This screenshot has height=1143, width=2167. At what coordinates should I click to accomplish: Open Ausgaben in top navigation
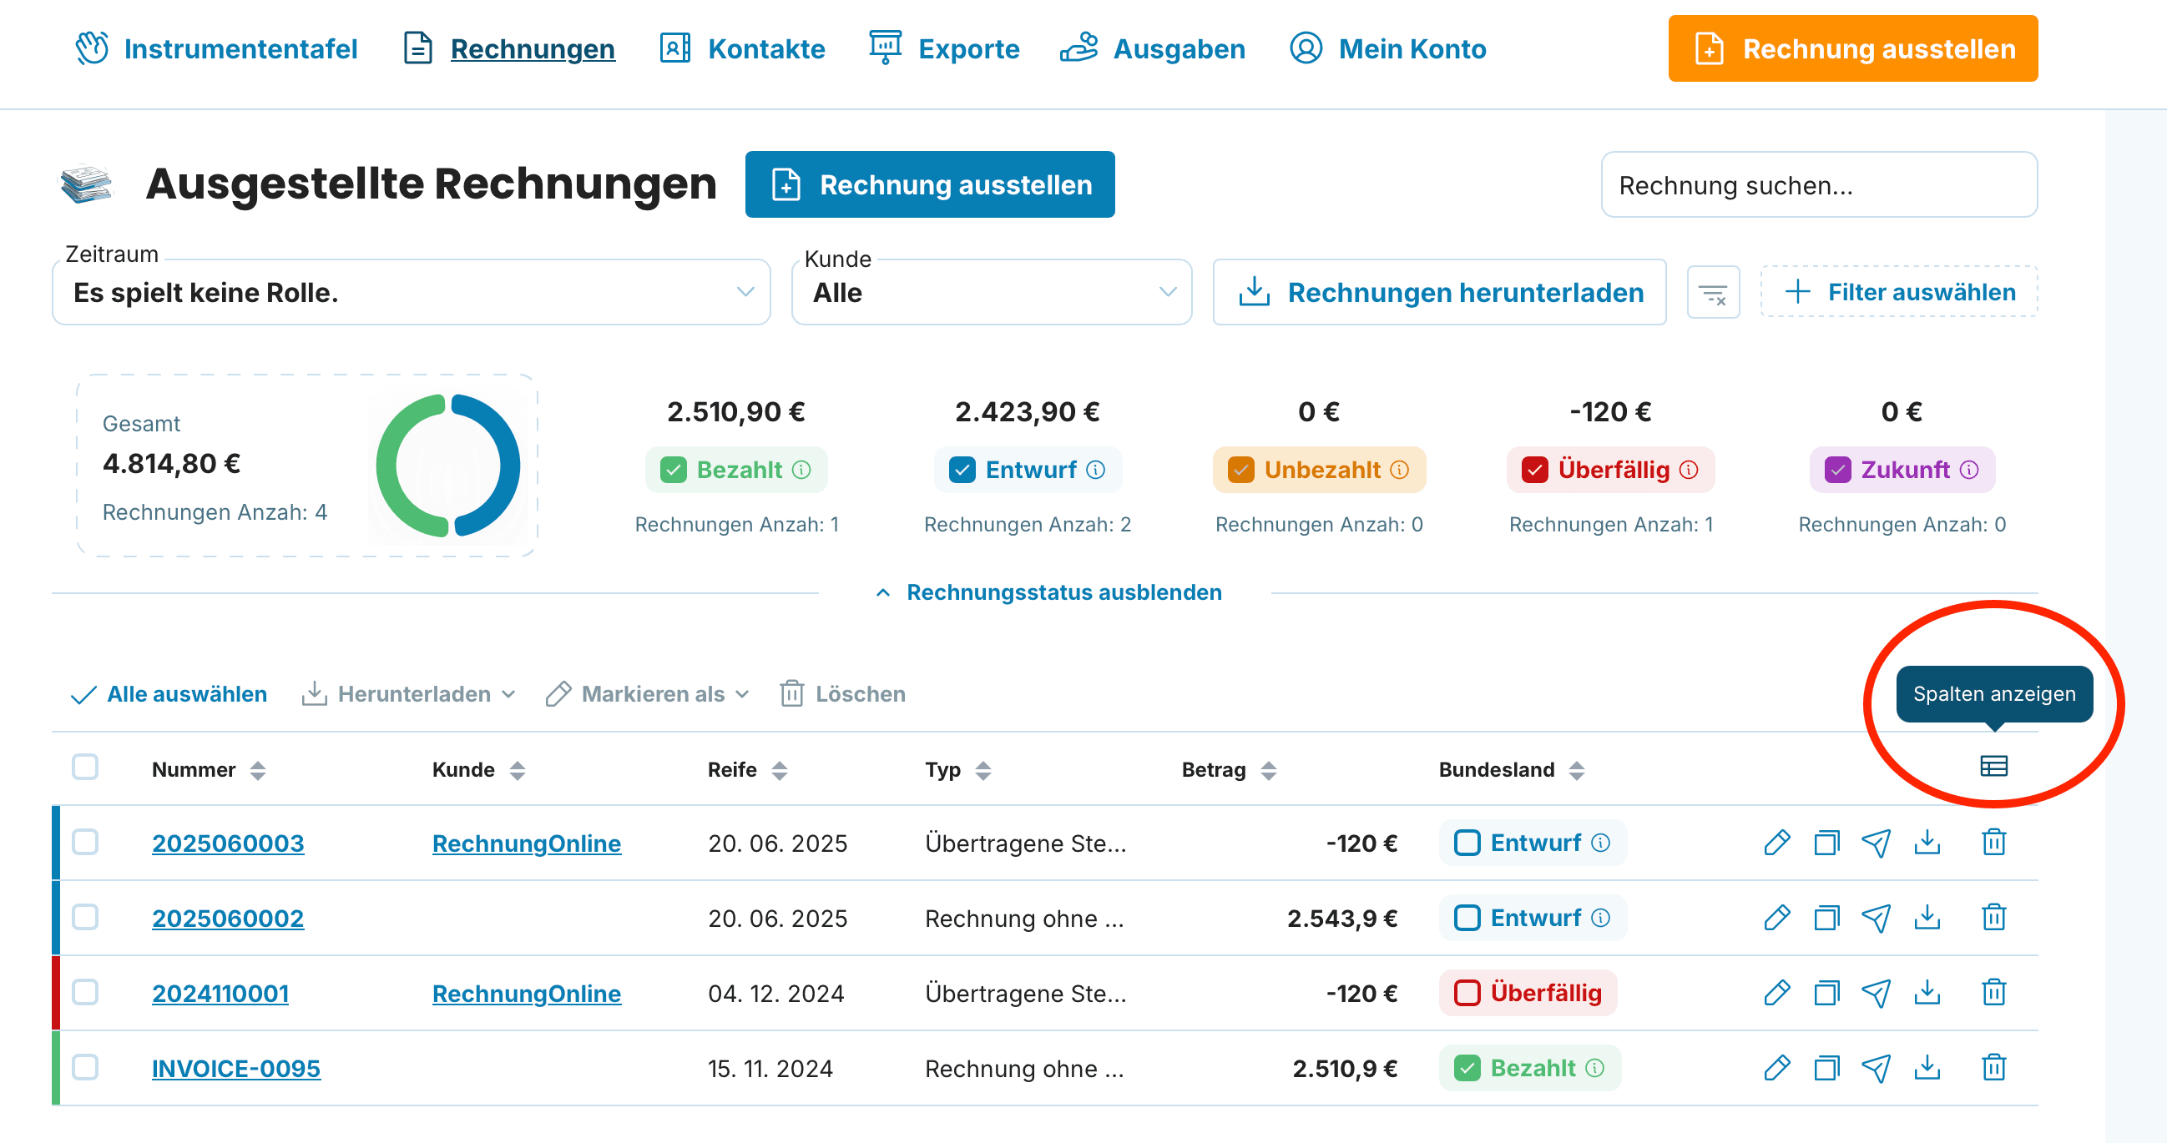(x=1153, y=48)
